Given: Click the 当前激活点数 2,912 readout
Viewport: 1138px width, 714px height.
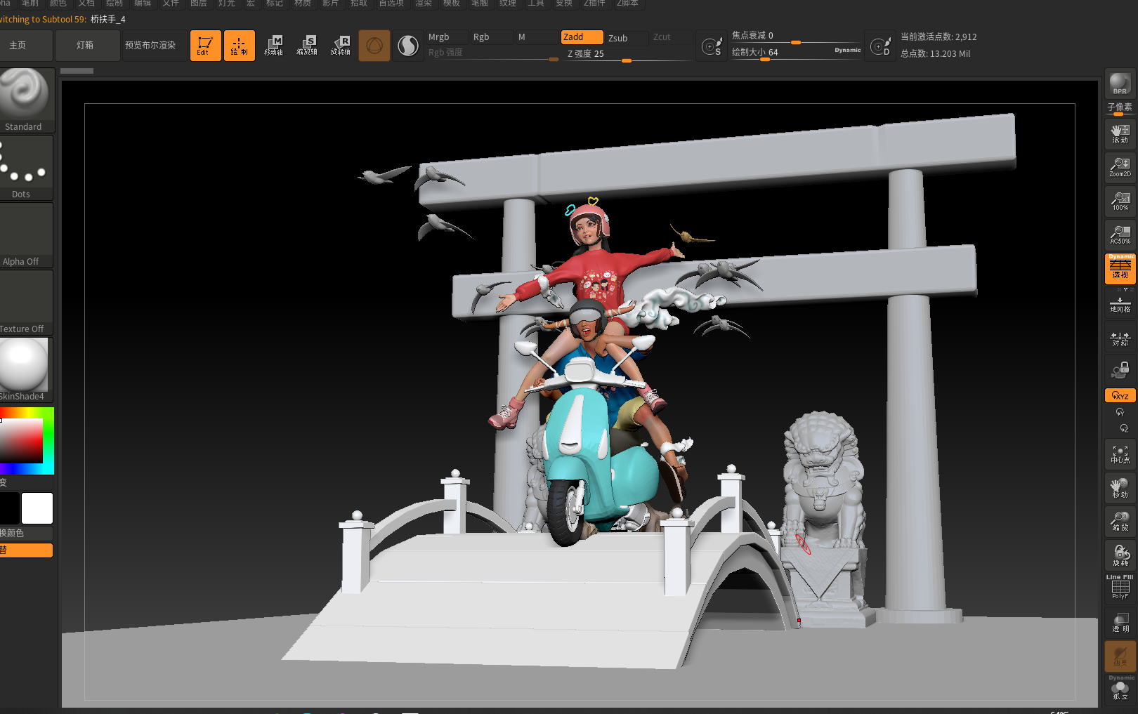Looking at the screenshot, I should (938, 37).
